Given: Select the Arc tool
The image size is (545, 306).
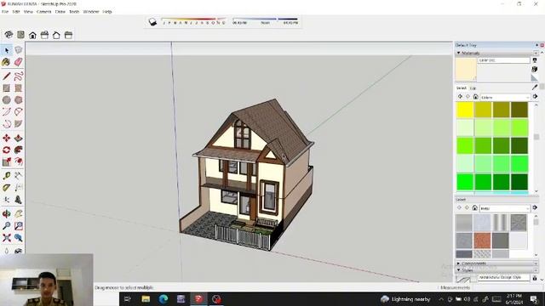Looking at the screenshot, I should click(x=6, y=111).
